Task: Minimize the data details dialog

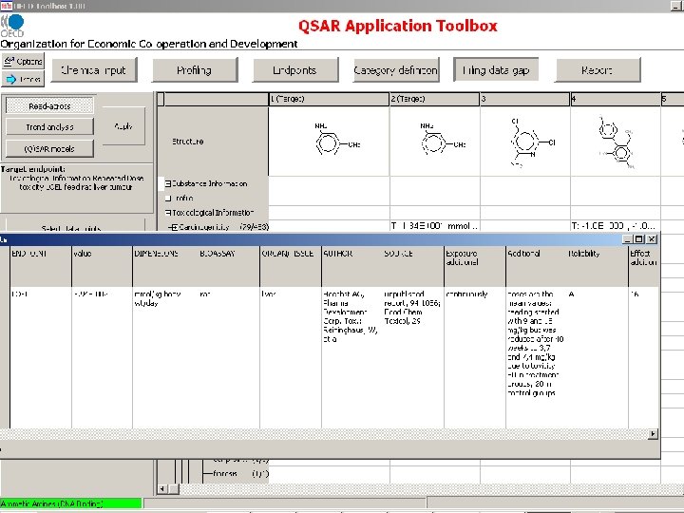Action: [628, 239]
